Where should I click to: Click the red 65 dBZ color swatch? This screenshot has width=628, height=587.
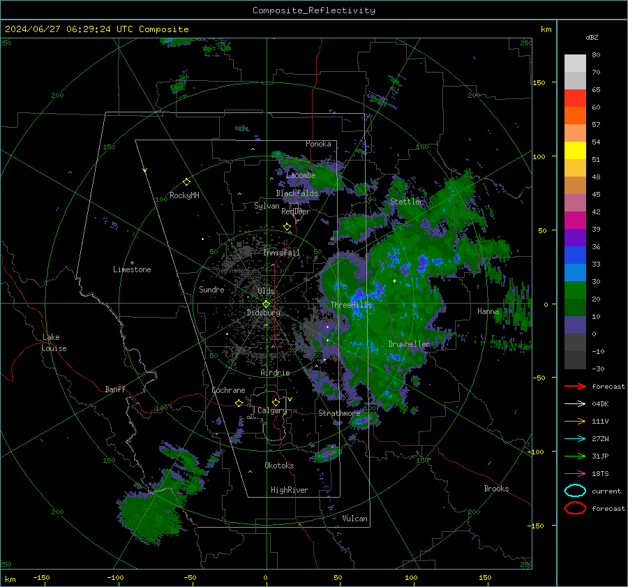(x=575, y=98)
